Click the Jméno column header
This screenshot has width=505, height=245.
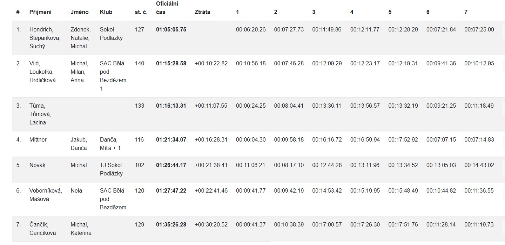pyautogui.click(x=79, y=12)
